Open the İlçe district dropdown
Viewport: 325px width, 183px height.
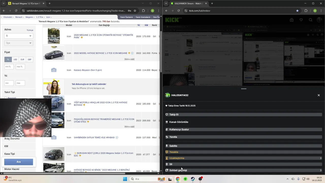(19, 43)
